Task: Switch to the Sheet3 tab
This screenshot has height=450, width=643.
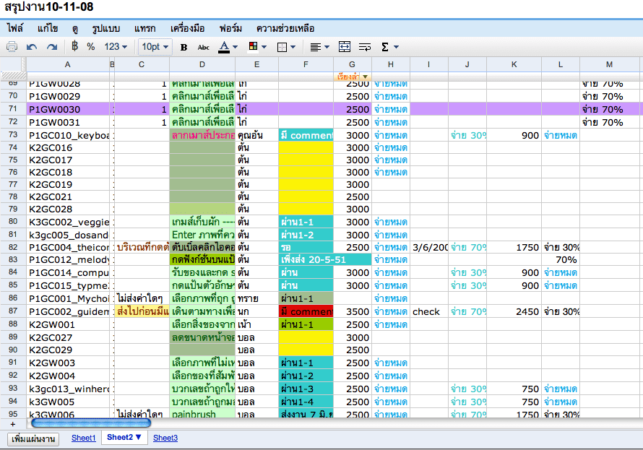Action: point(165,438)
